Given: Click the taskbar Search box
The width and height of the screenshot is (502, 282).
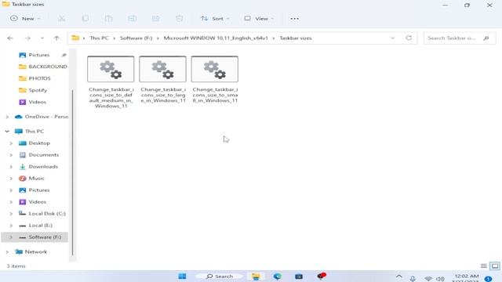Looking at the screenshot, I should (x=220, y=277).
